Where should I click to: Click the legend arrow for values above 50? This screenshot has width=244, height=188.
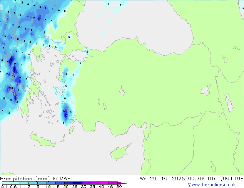pos(122,183)
